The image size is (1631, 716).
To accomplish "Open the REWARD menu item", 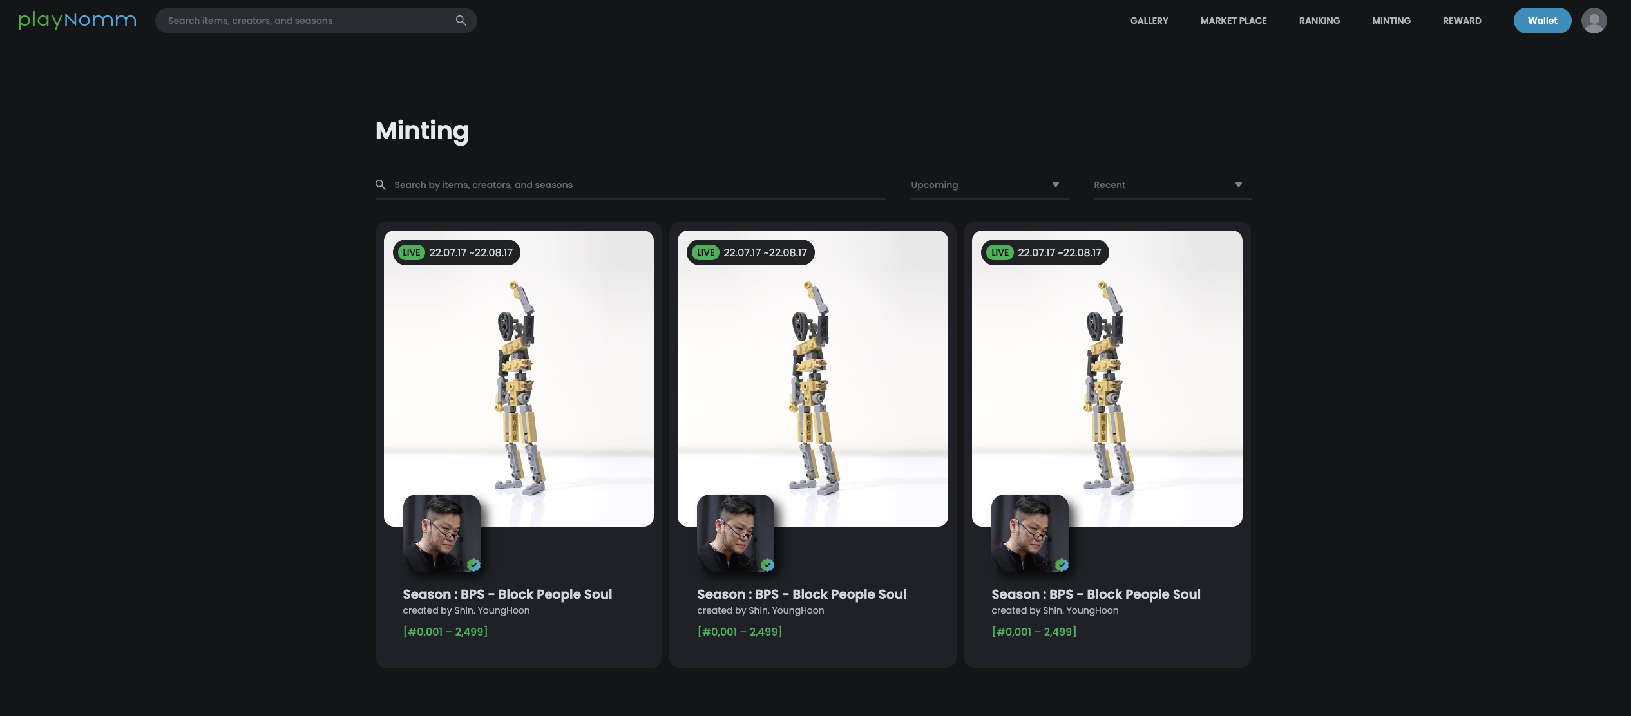I will click(x=1462, y=21).
